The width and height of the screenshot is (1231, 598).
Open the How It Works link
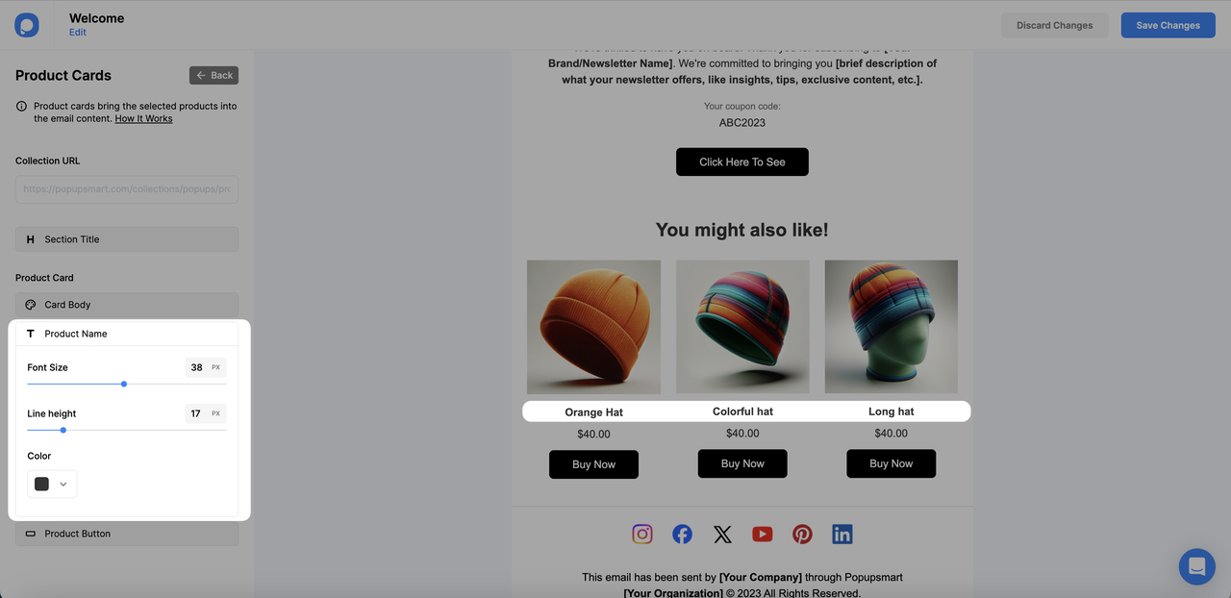(x=144, y=118)
